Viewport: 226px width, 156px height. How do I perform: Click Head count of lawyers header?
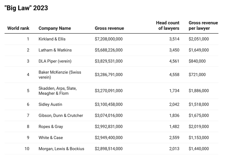[x=168, y=25]
